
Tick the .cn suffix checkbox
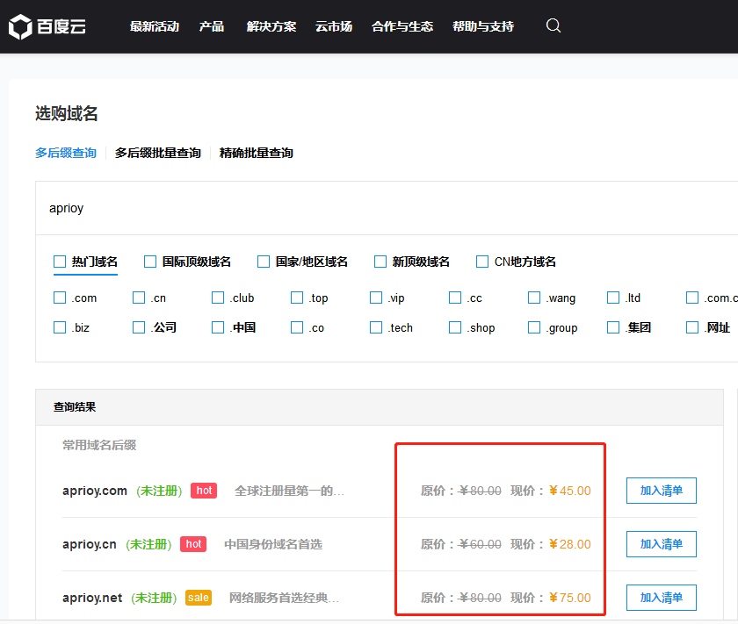click(x=139, y=298)
